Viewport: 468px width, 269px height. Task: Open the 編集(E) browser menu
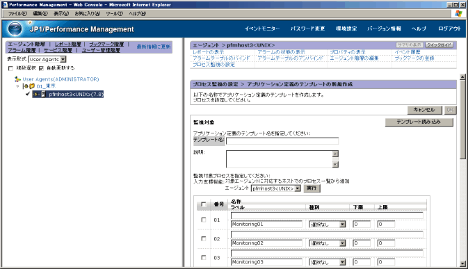(x=40, y=14)
